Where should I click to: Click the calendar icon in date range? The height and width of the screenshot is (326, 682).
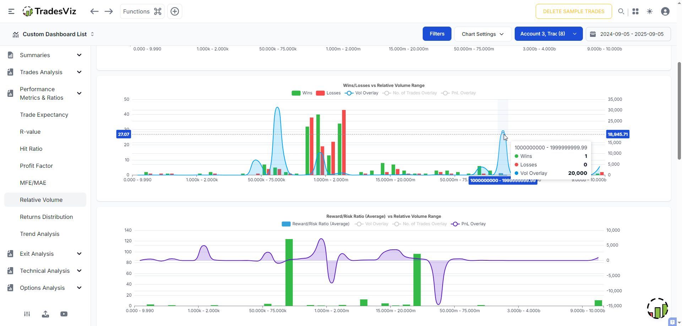[x=593, y=34]
